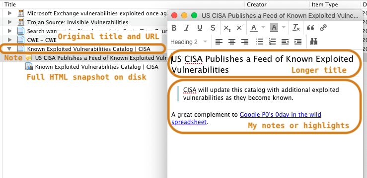Image resolution: width=367 pixels, height=178 pixels.
Task: Toggle underline formatting in note editor
Action: tap(200, 28)
